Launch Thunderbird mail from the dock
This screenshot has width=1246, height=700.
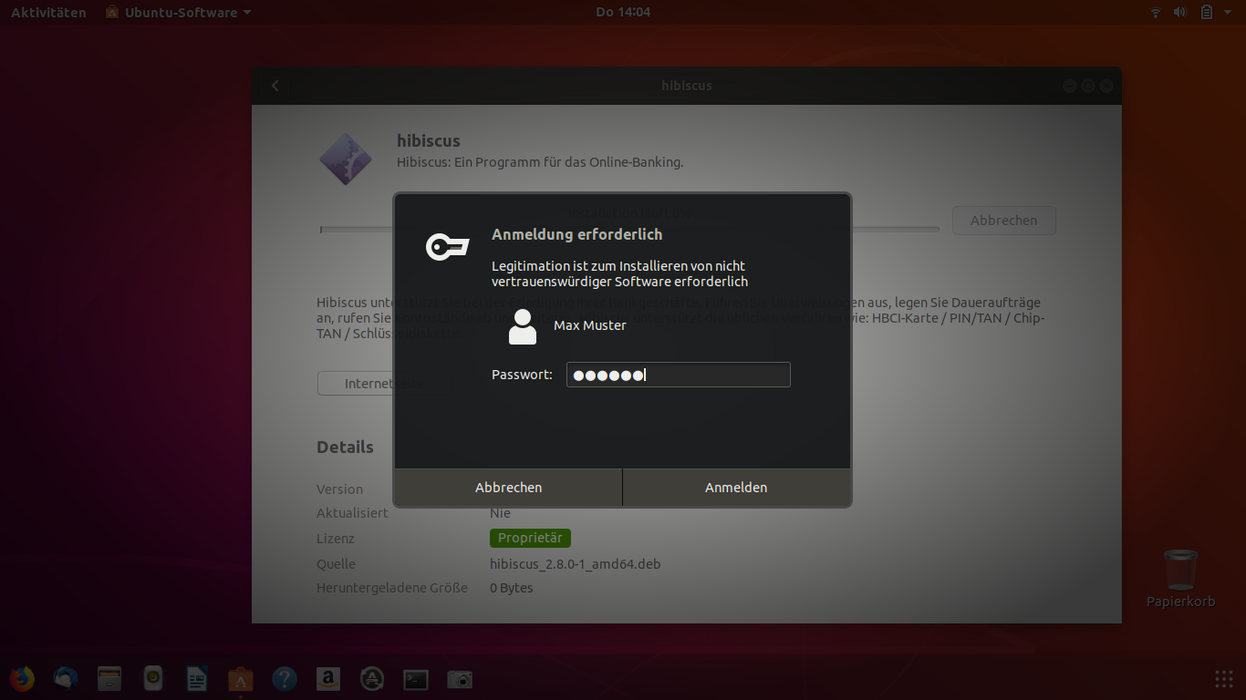tap(66, 679)
